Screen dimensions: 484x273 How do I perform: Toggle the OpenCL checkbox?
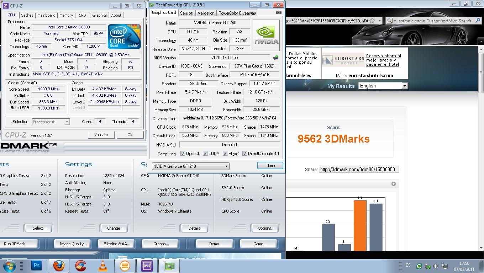click(183, 154)
